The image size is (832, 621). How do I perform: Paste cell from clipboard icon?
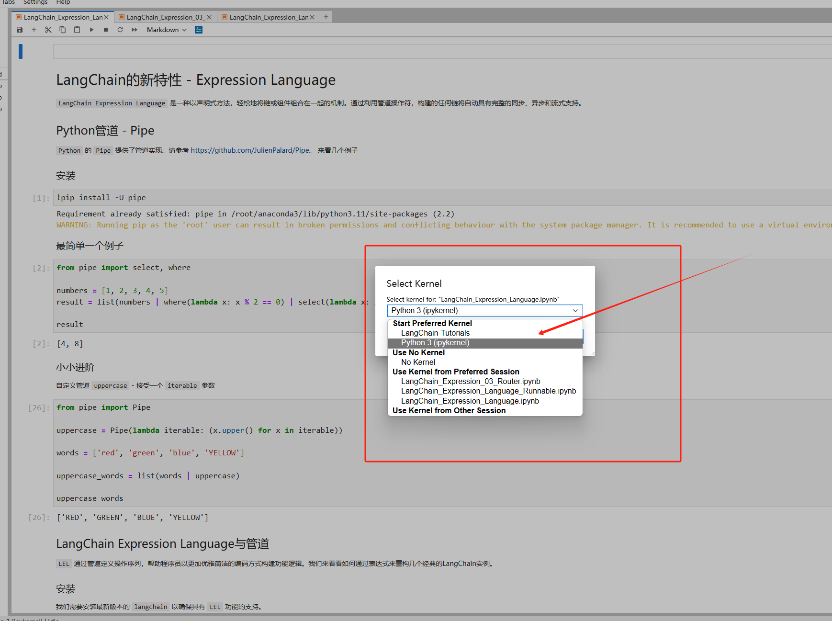(x=77, y=30)
